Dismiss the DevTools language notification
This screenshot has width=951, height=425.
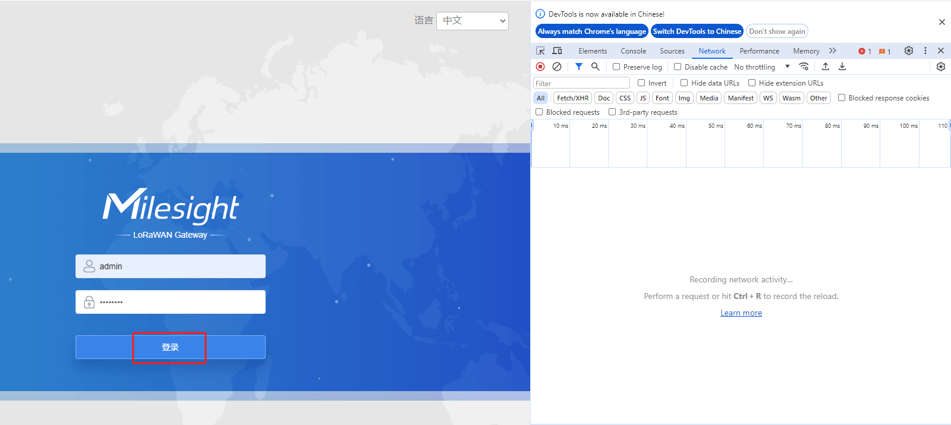(x=942, y=22)
